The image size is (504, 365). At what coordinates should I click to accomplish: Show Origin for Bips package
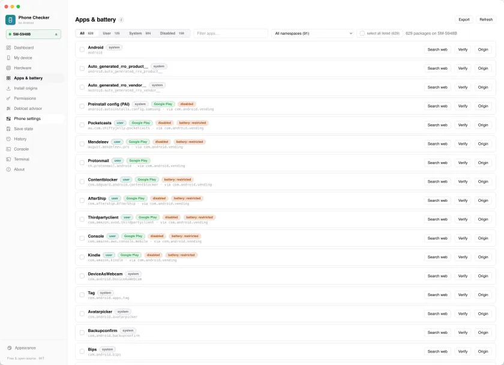[483, 352]
